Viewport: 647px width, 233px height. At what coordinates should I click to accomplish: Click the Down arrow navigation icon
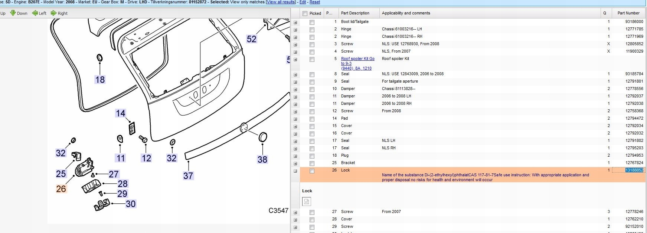pos(13,13)
